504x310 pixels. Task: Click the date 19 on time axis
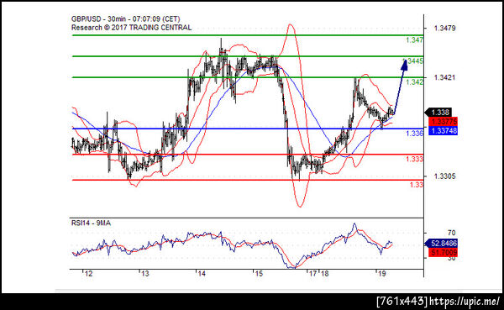pos(381,274)
